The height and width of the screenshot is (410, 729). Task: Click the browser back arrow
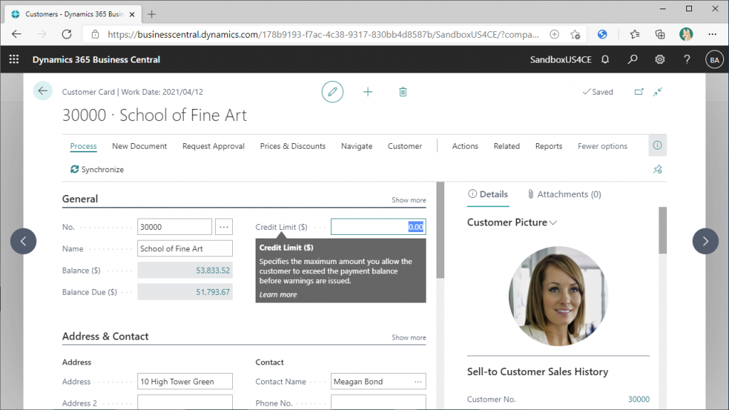[x=17, y=34]
